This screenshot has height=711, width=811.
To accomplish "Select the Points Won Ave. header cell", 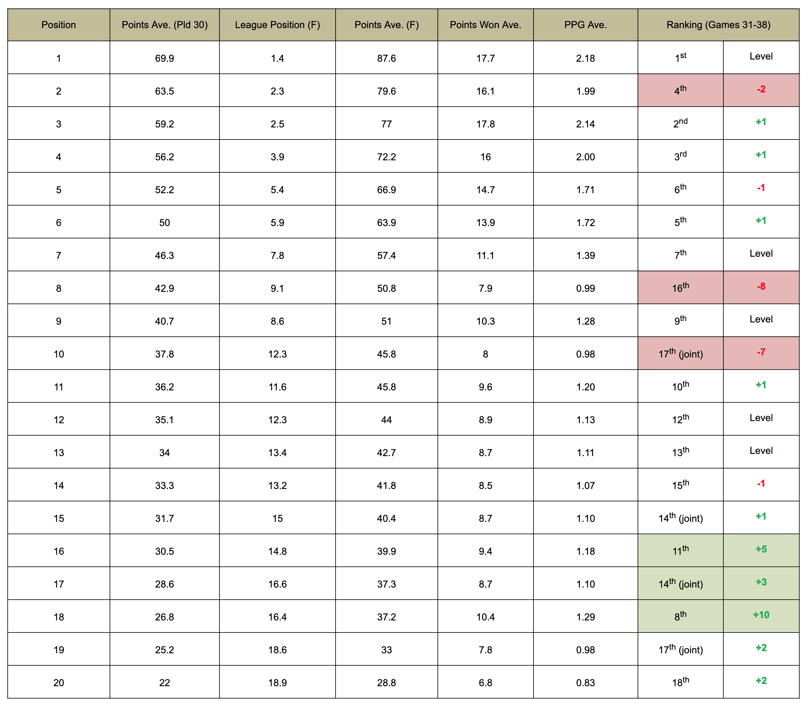I will pos(486,25).
